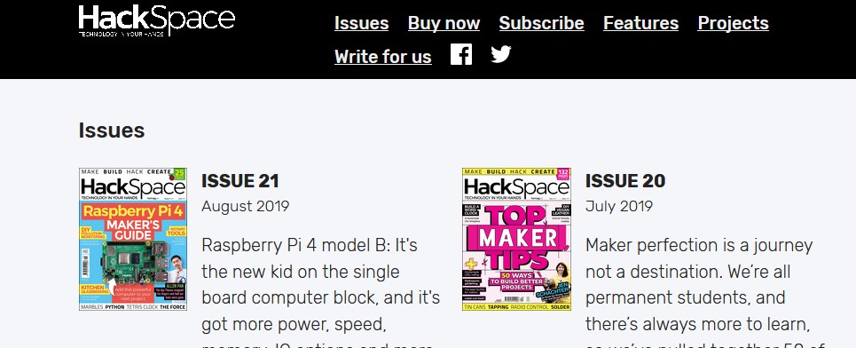Click the ISSUE 20 heading
Image resolution: width=856 pixels, height=348 pixels.
click(625, 181)
